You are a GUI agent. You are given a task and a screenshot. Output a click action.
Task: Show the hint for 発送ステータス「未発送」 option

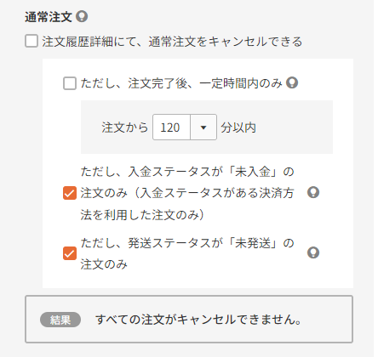tap(313, 252)
